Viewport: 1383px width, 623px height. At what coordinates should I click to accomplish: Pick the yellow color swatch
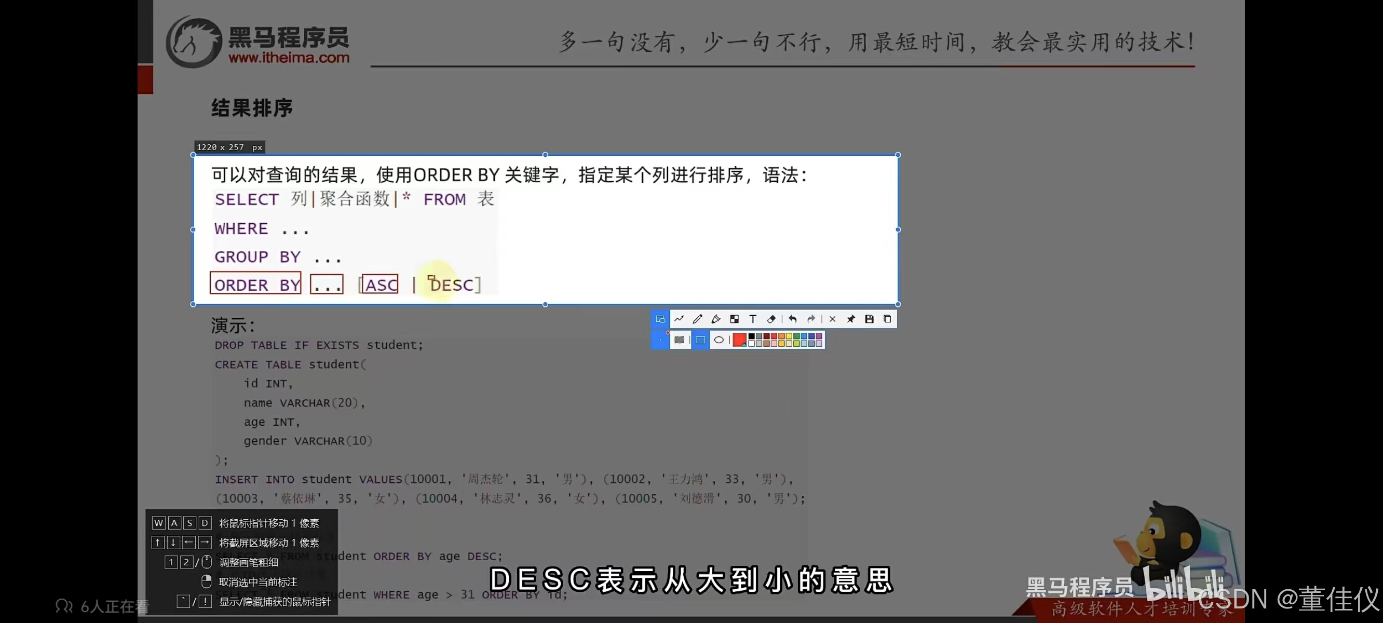point(789,336)
